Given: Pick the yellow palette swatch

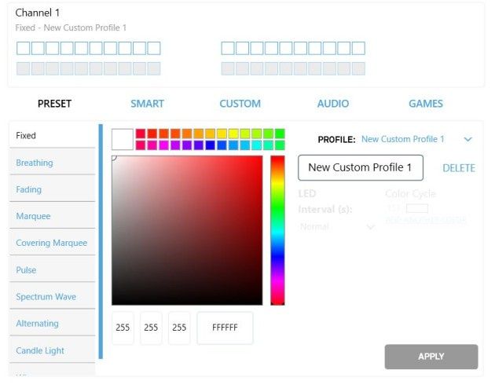Looking at the screenshot, I should pyautogui.click(x=233, y=134).
